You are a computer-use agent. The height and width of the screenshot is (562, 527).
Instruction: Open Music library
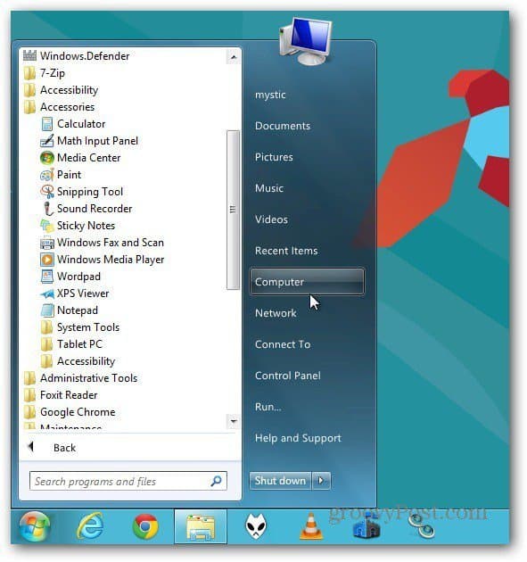coord(269,188)
